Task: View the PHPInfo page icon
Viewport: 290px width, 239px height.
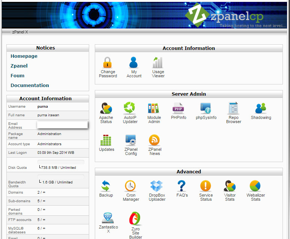Action: pyautogui.click(x=178, y=108)
